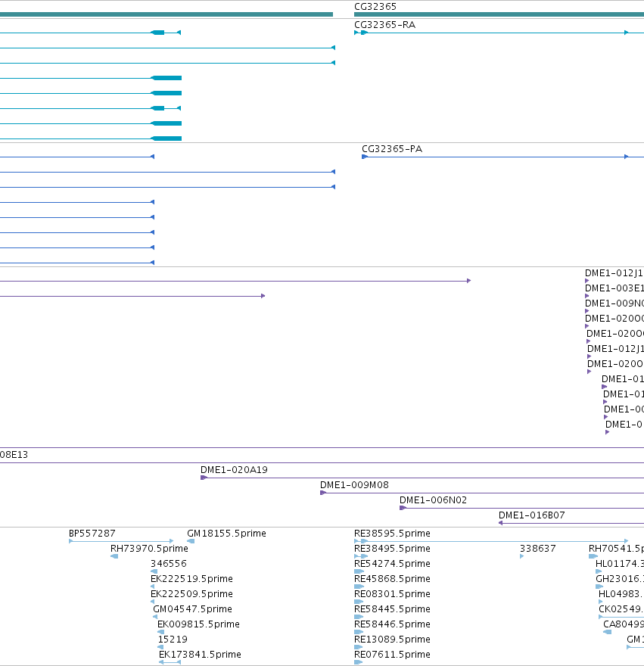644x666 pixels.
Task: Click the HL04983 EST label
Action: 621,594
